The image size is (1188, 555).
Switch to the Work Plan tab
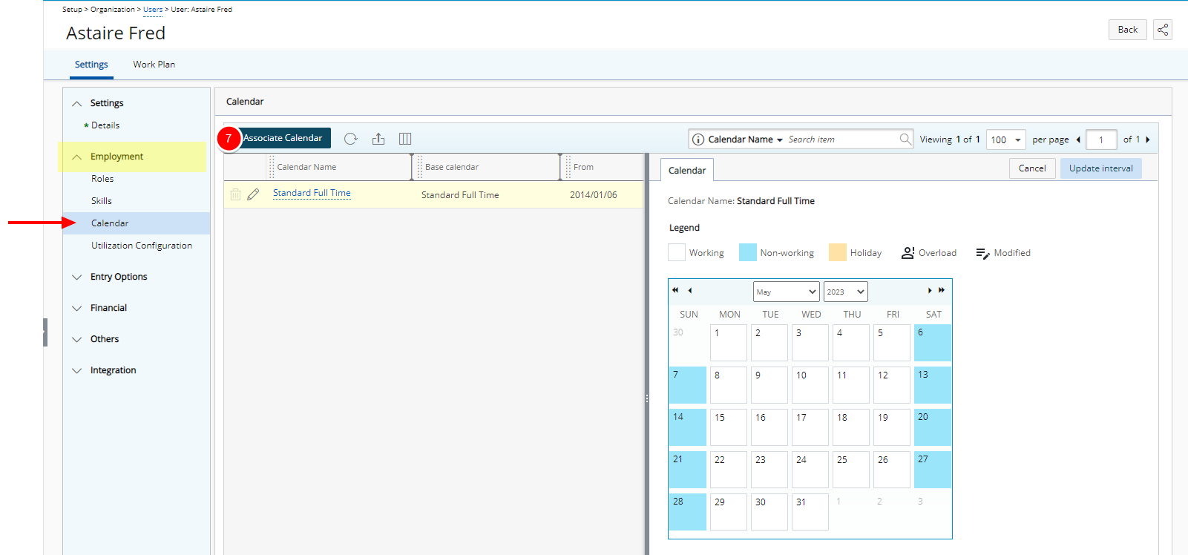pyautogui.click(x=154, y=65)
